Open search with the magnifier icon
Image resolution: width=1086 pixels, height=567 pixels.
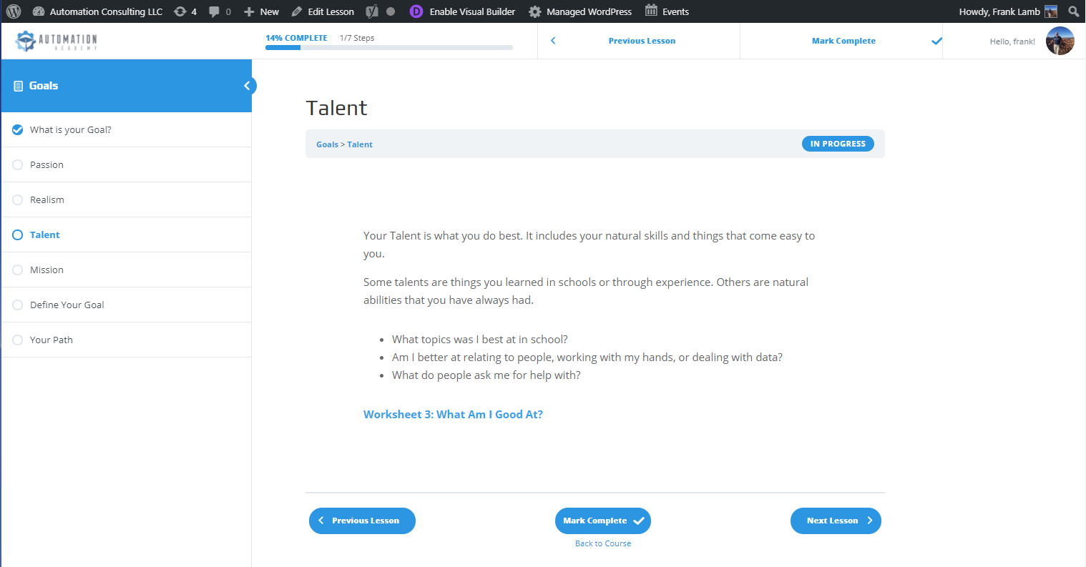1073,11
